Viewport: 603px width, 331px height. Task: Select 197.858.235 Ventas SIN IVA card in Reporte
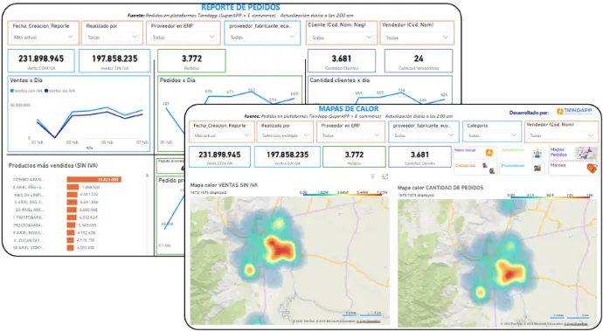(x=114, y=61)
